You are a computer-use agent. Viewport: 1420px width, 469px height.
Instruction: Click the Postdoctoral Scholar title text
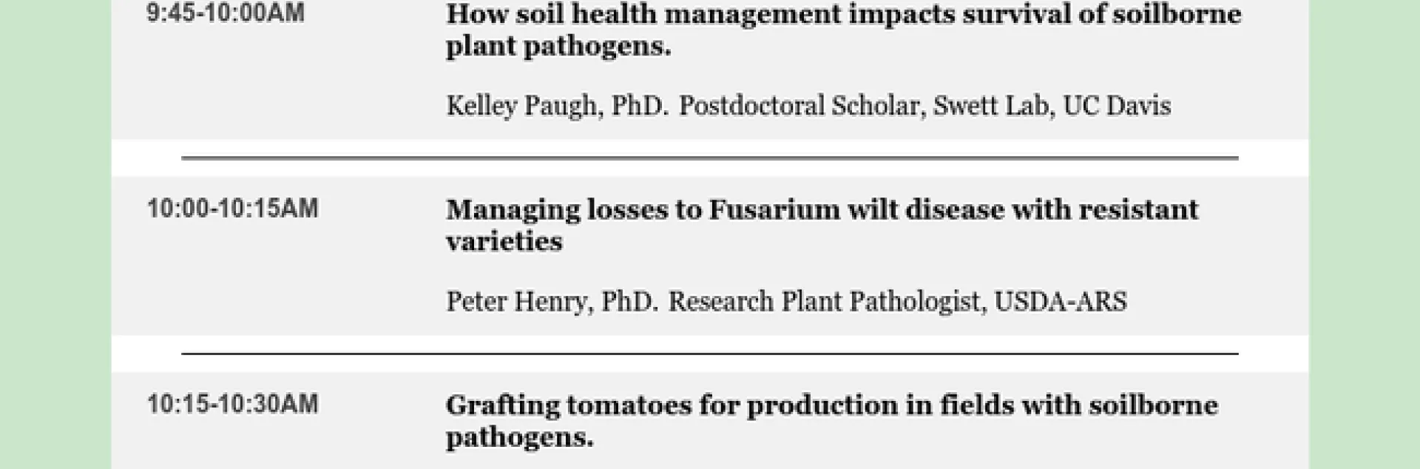click(x=799, y=106)
